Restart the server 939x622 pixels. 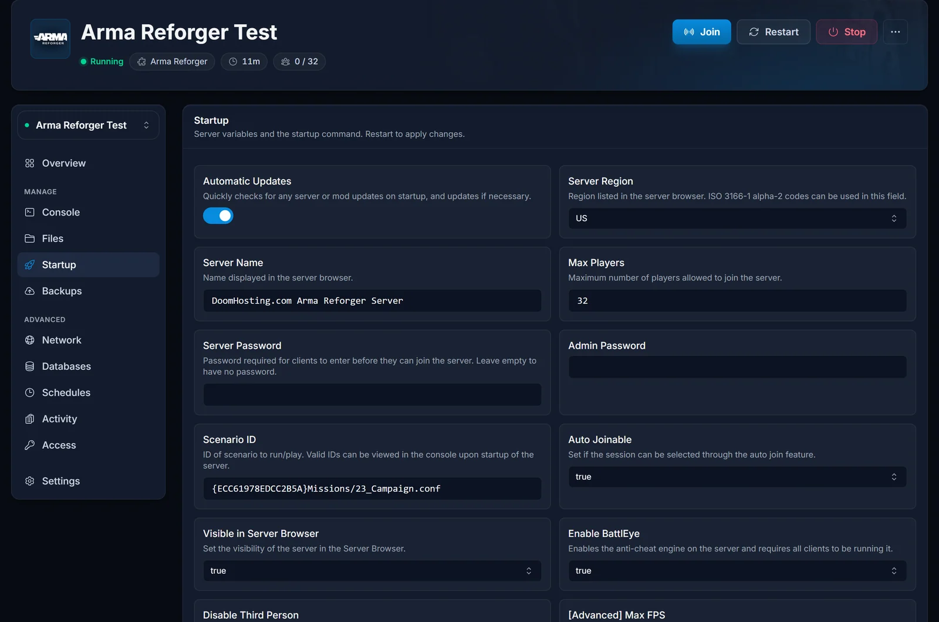pos(774,32)
